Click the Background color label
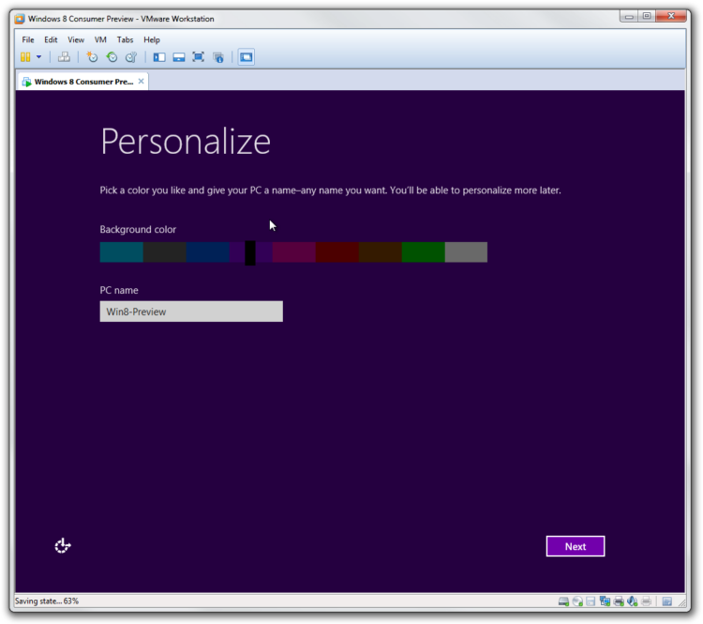 coord(138,229)
